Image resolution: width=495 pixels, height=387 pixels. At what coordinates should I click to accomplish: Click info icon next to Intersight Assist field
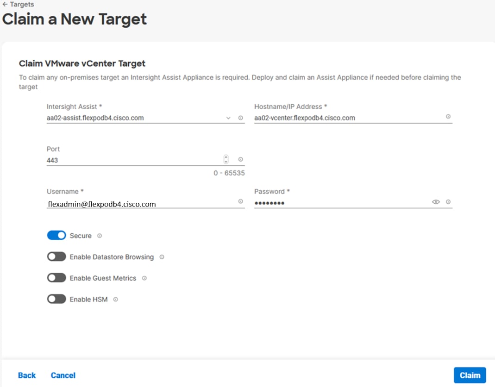(241, 118)
